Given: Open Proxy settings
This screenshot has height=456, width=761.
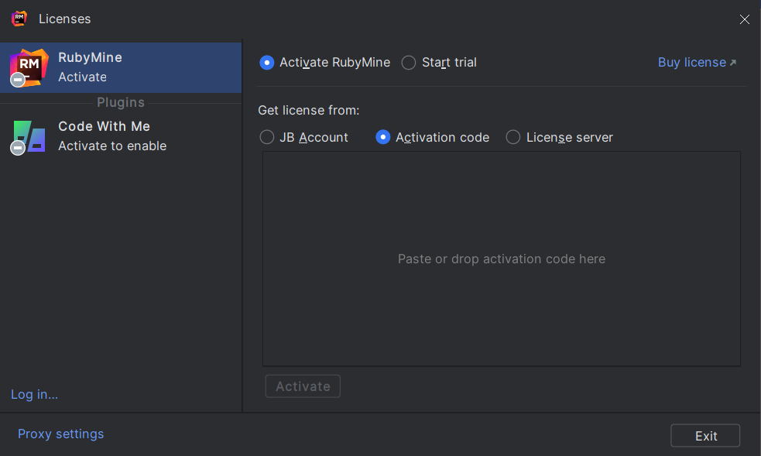Looking at the screenshot, I should point(60,434).
